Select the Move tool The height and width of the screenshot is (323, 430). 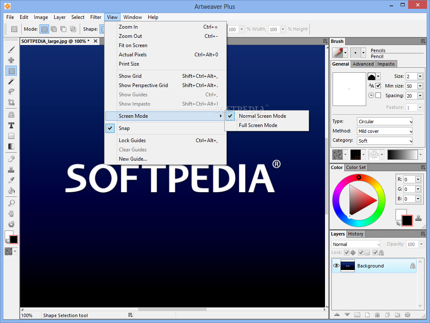pyautogui.click(x=11, y=60)
